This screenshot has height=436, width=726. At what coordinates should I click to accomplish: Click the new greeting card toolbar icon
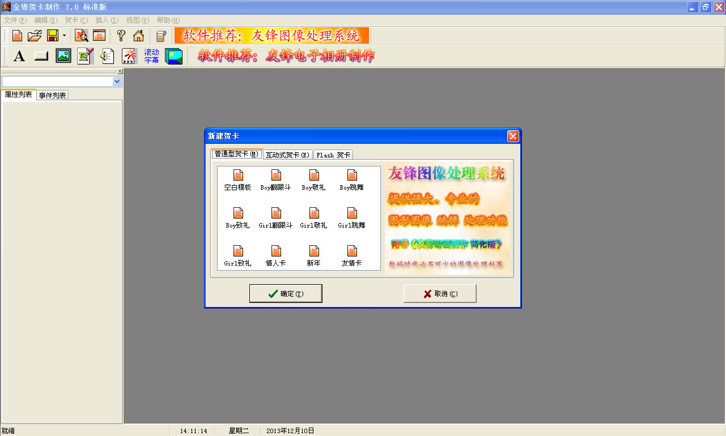pos(18,36)
